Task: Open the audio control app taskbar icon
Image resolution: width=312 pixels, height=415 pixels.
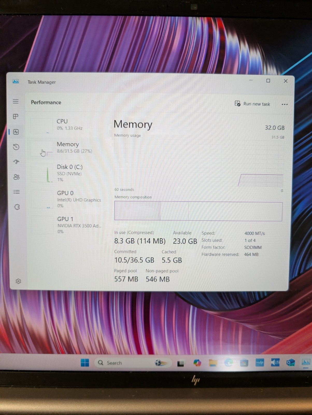Action: 275,362
